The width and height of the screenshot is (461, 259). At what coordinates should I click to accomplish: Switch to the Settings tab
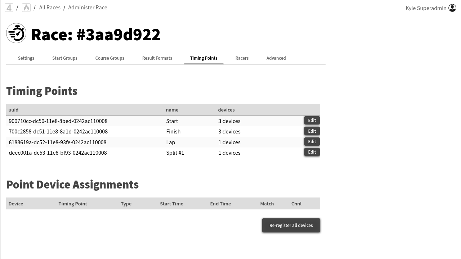click(x=26, y=58)
